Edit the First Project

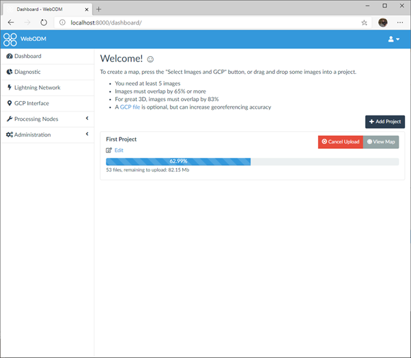pyautogui.click(x=115, y=150)
